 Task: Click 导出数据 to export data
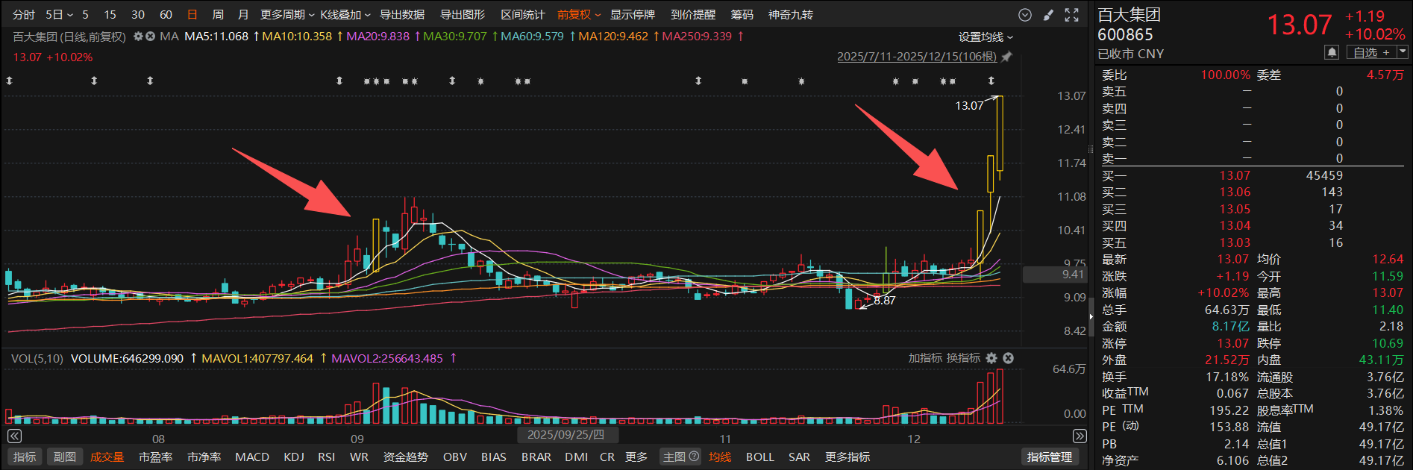click(x=402, y=15)
